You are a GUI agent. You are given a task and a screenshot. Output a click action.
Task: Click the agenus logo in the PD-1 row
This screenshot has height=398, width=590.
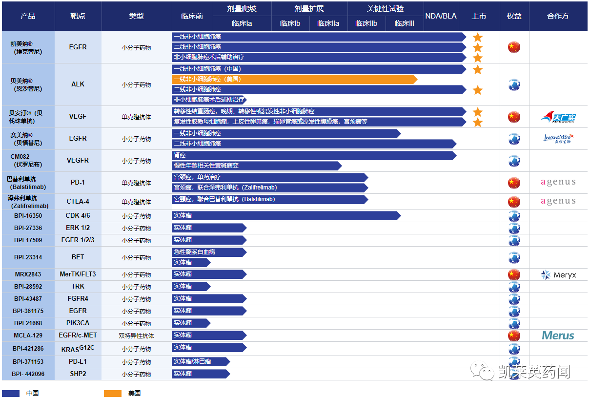[x=558, y=183]
